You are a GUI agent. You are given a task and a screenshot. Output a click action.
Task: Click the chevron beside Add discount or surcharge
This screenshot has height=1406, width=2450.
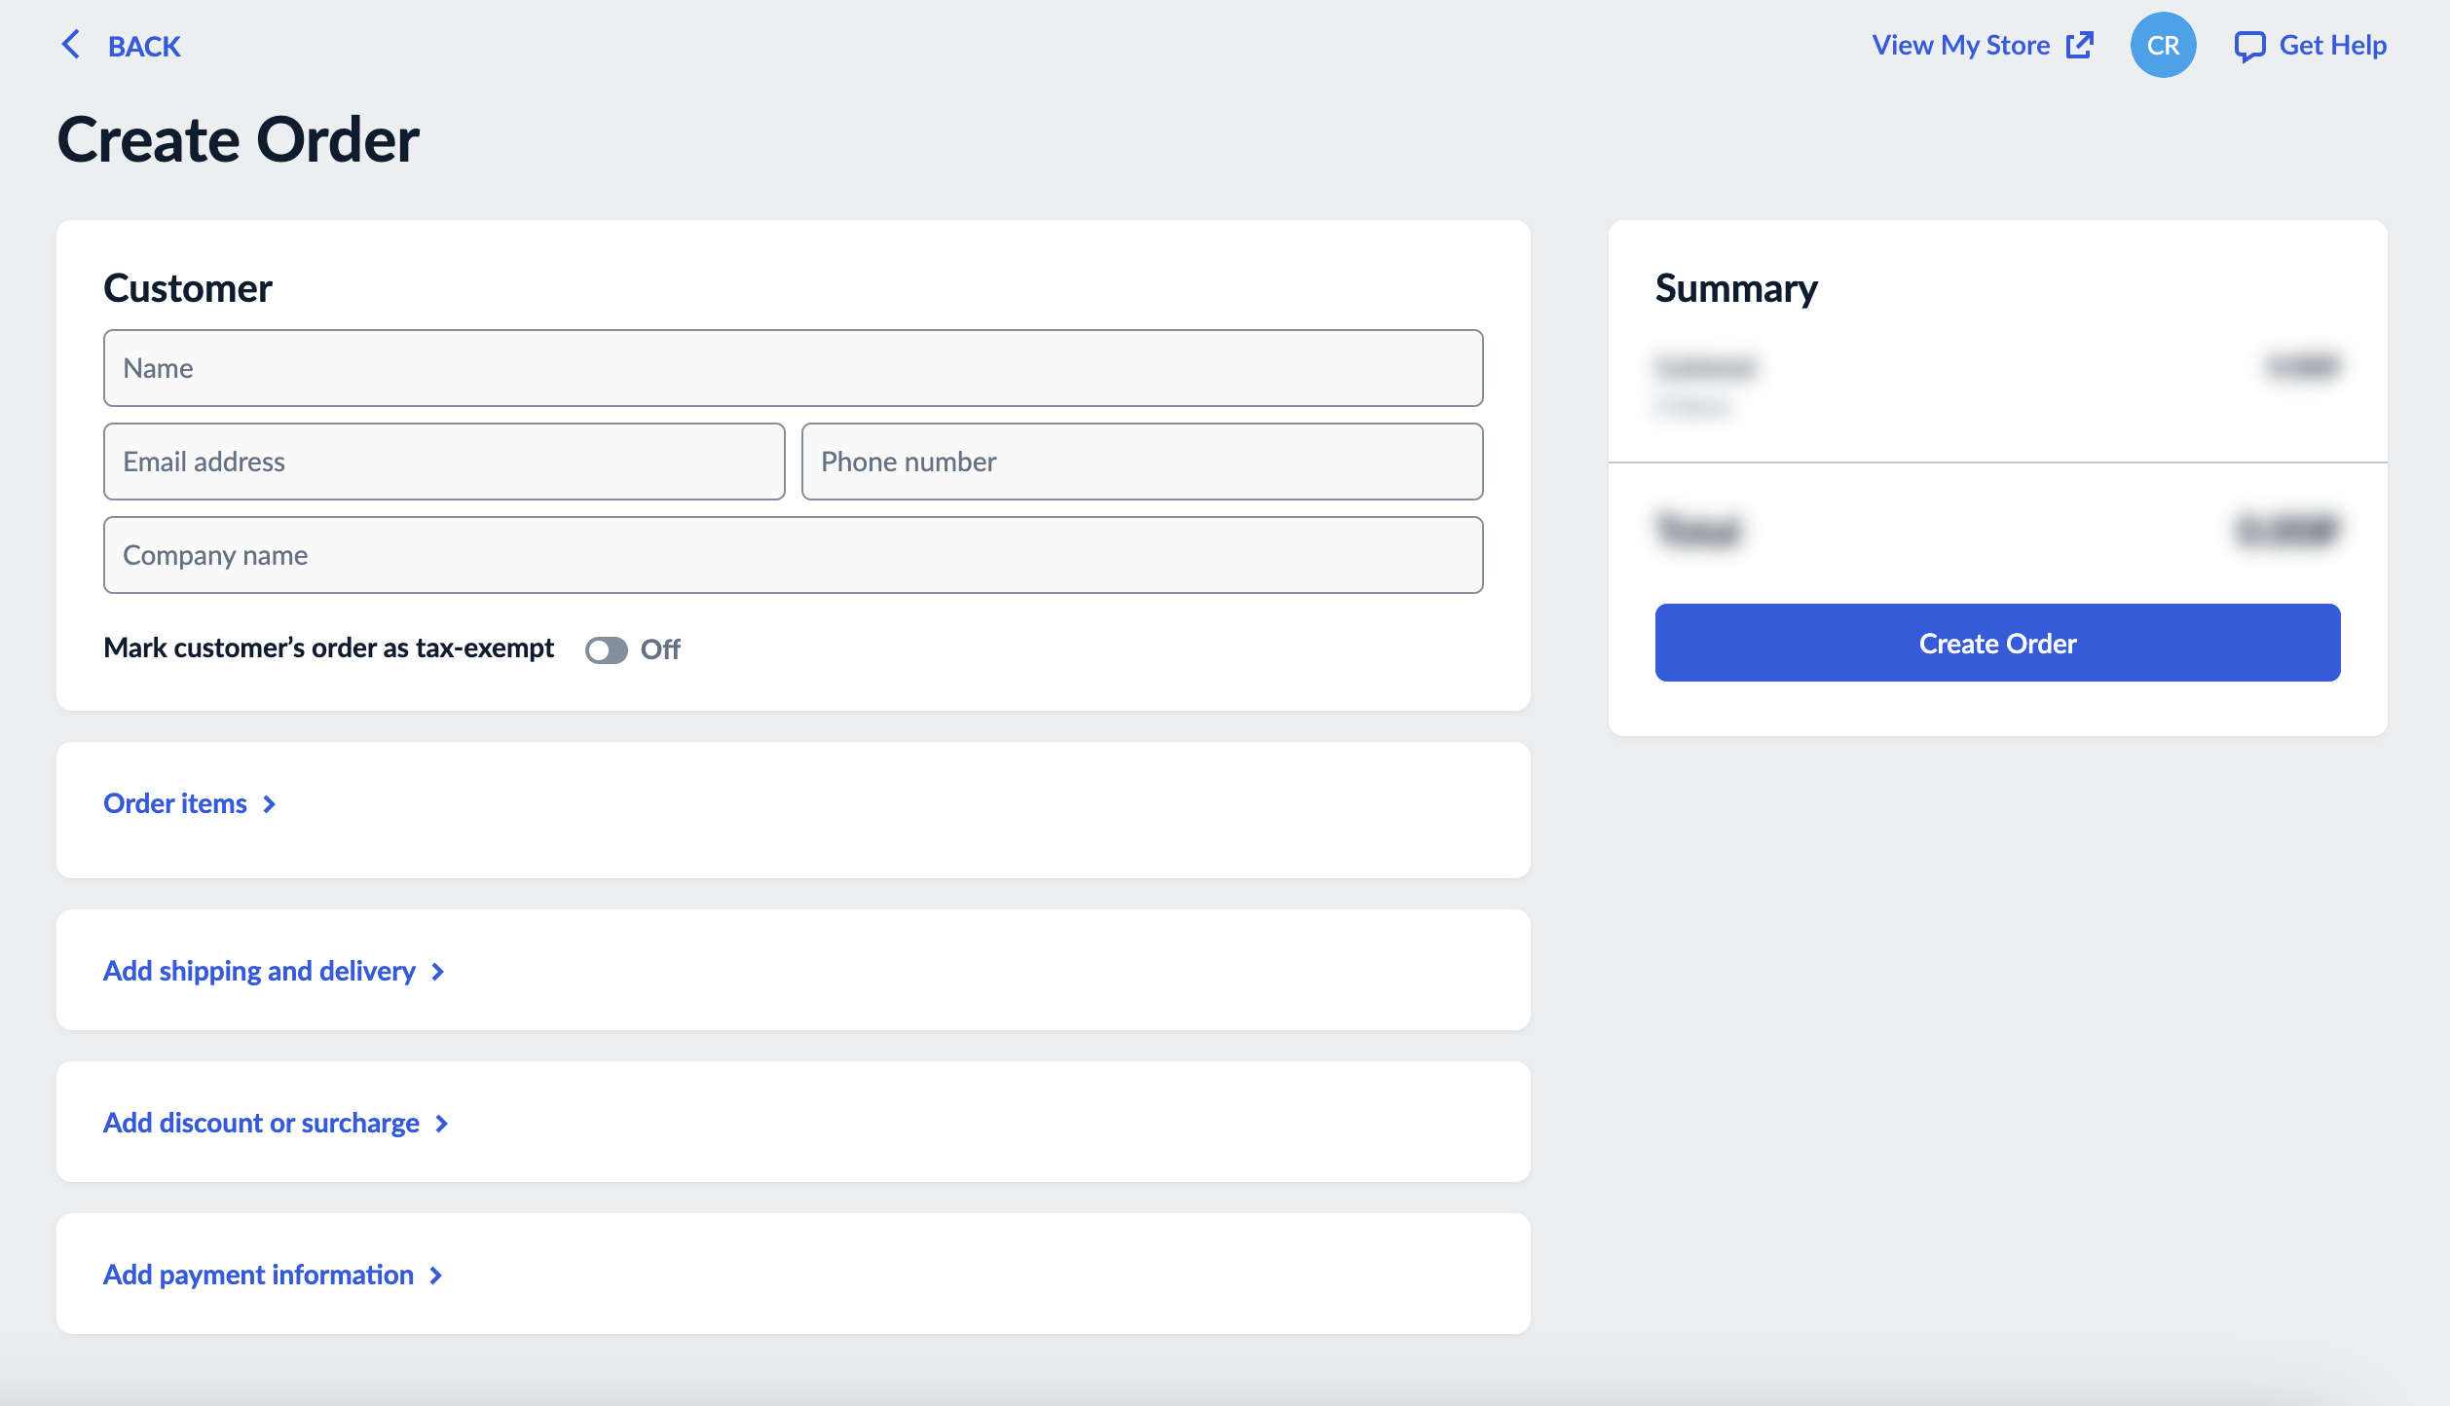442,1124
